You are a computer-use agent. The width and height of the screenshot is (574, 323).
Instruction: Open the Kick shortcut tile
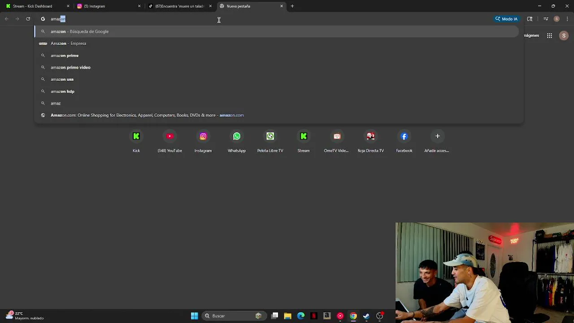point(136,141)
